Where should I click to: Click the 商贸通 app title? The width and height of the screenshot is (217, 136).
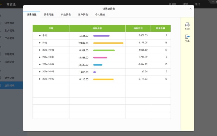point(11,4)
